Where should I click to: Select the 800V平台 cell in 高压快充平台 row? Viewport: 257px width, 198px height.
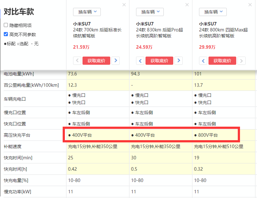pos(208,135)
